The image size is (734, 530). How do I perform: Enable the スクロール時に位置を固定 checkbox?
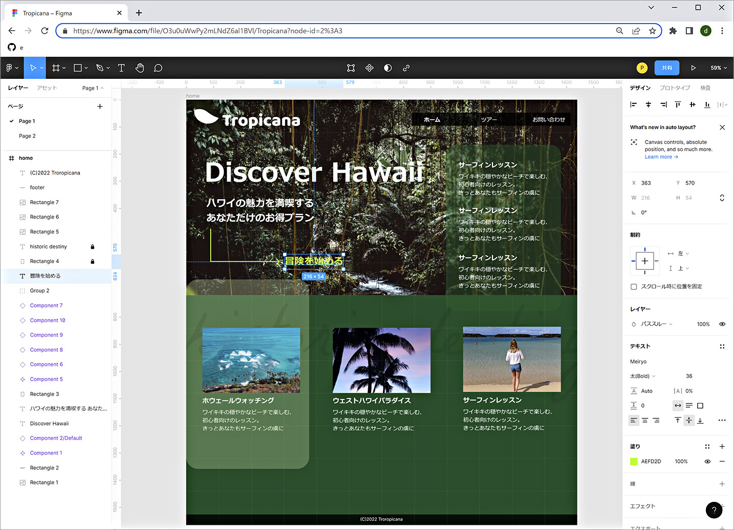pyautogui.click(x=634, y=286)
